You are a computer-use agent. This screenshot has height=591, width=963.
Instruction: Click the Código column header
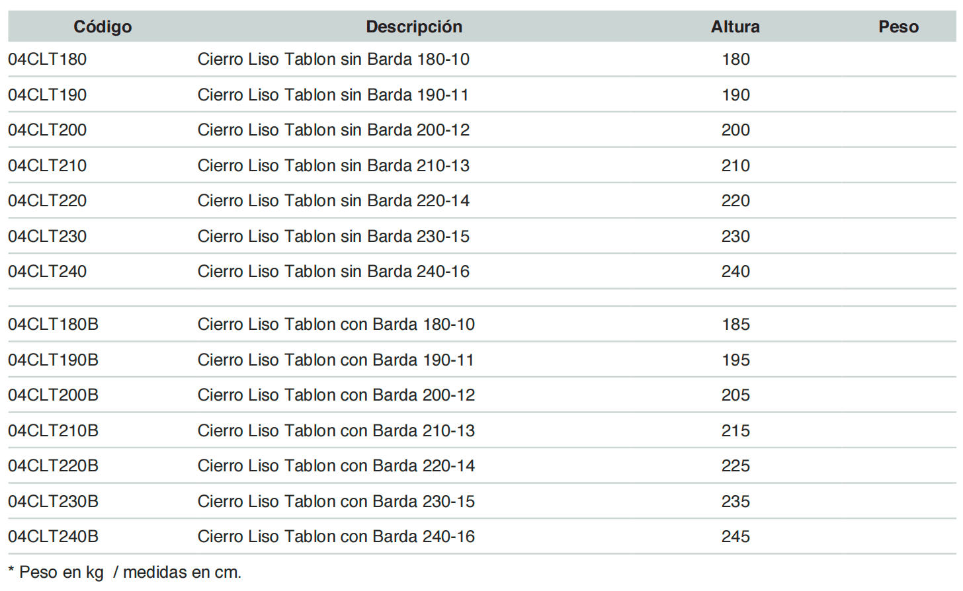[103, 27]
